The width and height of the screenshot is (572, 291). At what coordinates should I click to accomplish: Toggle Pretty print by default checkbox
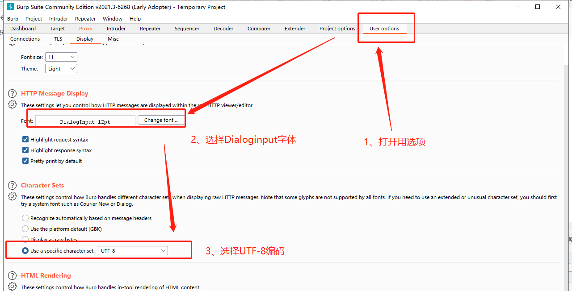25,161
